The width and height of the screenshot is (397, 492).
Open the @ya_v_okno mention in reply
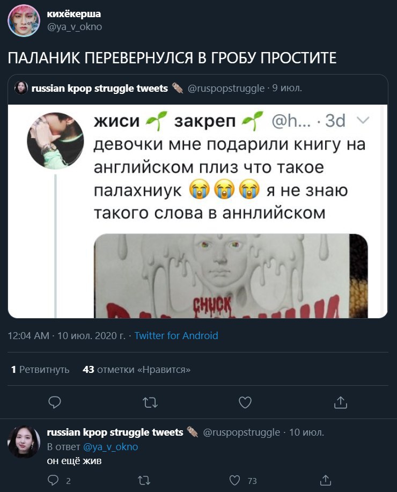(x=111, y=447)
